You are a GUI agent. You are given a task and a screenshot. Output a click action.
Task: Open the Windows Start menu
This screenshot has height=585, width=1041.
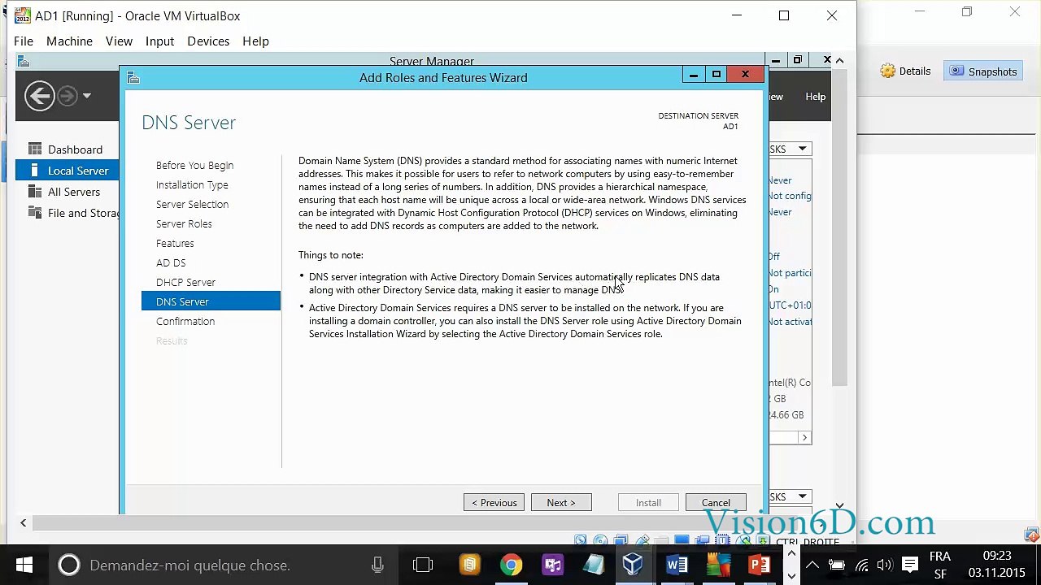click(x=24, y=565)
